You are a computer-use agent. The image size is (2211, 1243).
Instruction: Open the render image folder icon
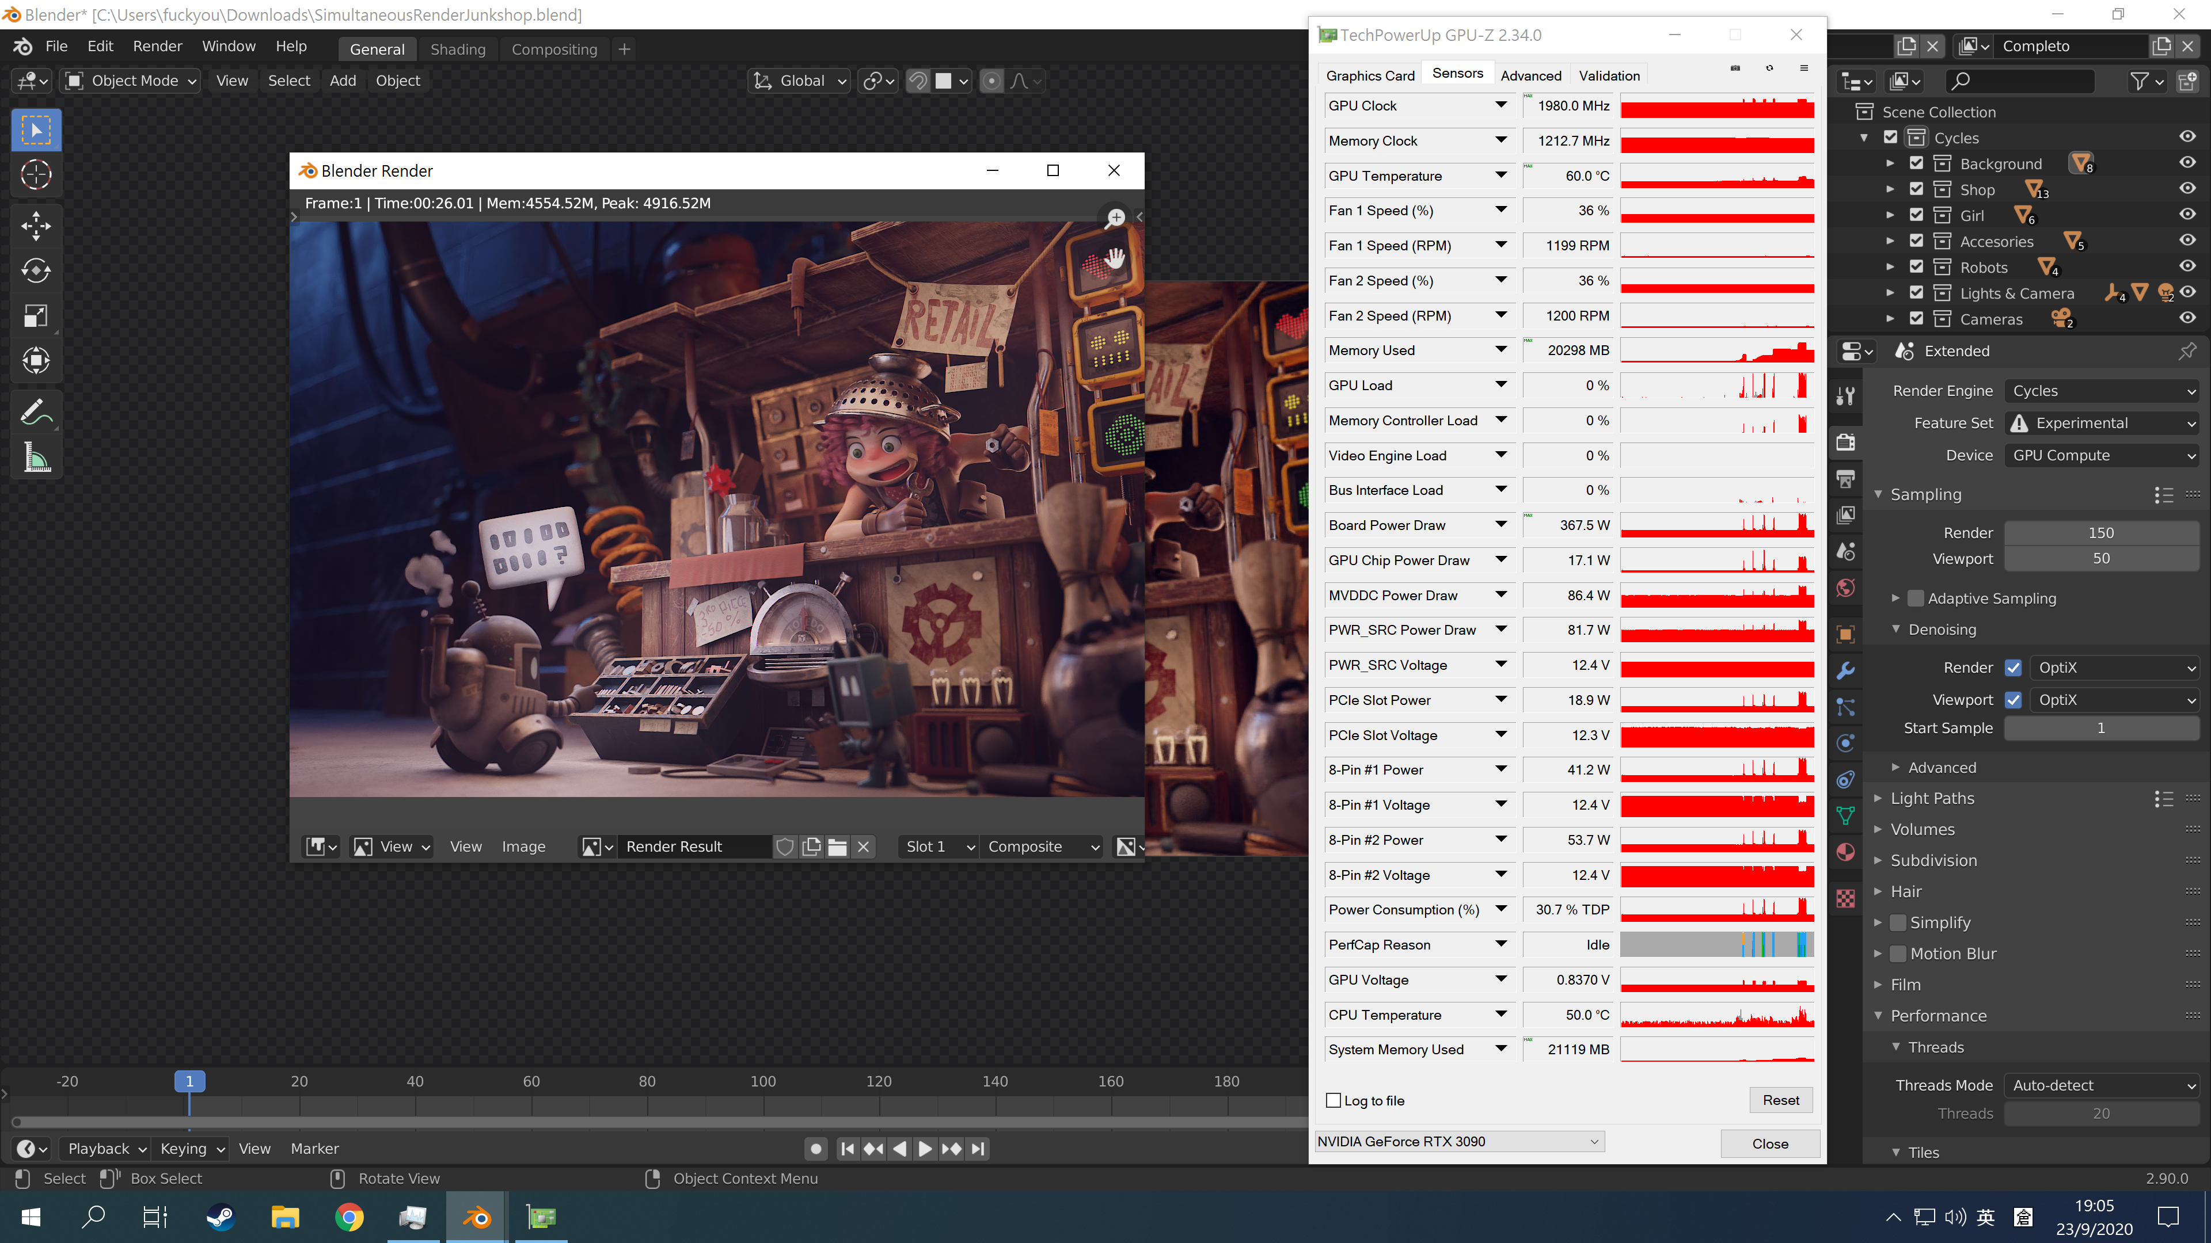(x=837, y=847)
